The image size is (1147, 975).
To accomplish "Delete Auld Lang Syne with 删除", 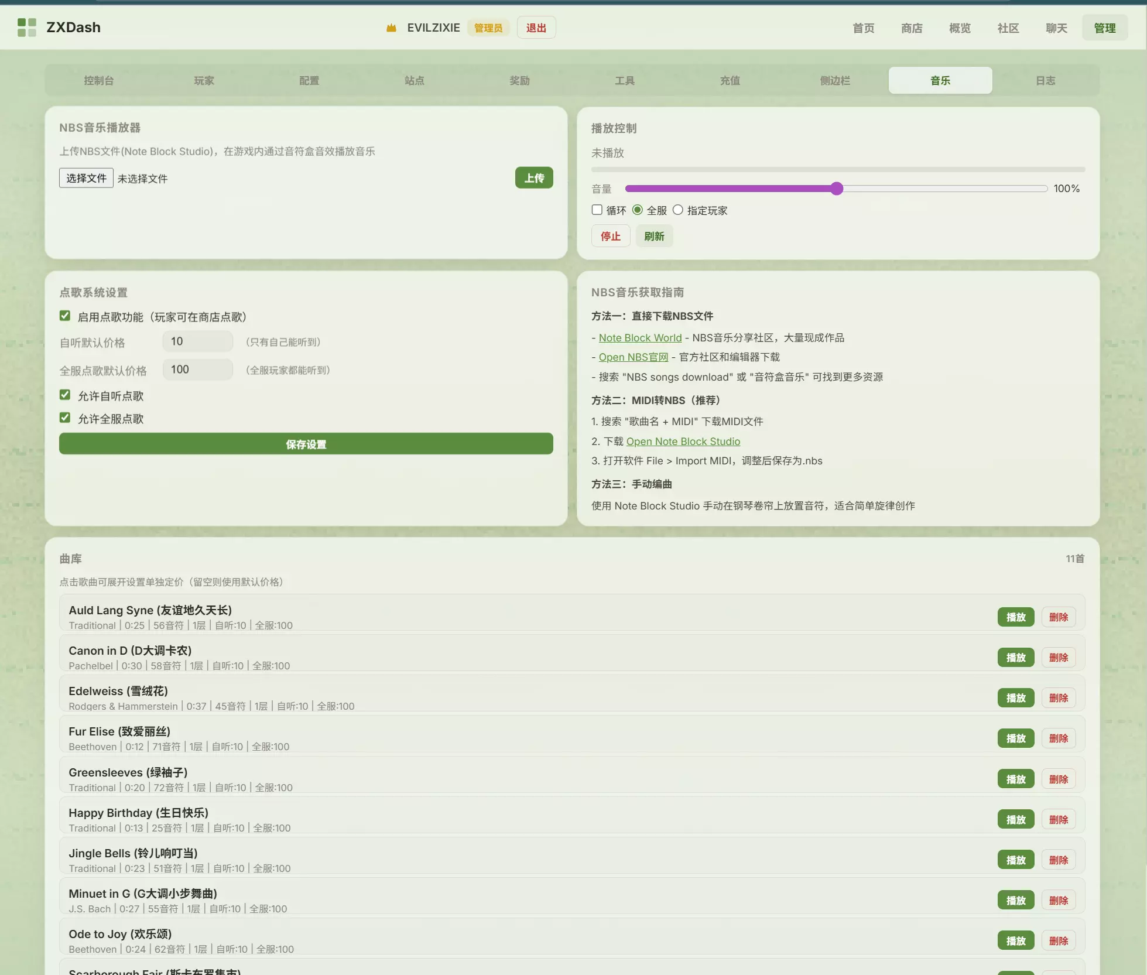I will (x=1059, y=617).
